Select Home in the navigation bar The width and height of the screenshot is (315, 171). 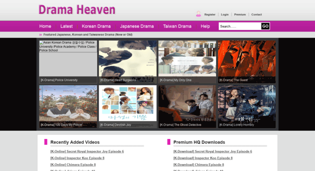(45, 26)
